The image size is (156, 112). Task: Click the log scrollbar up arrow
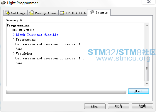click(x=147, y=26)
